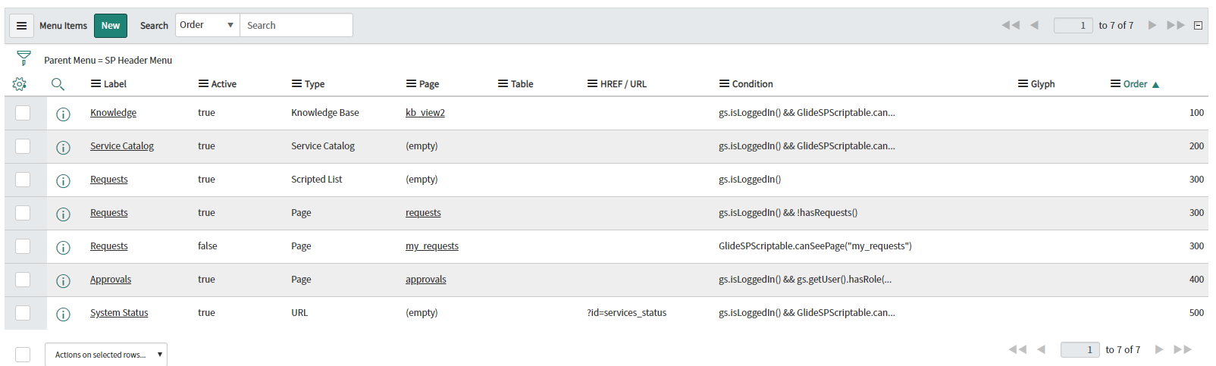Click the New button
The image size is (1216, 366).
tap(111, 26)
